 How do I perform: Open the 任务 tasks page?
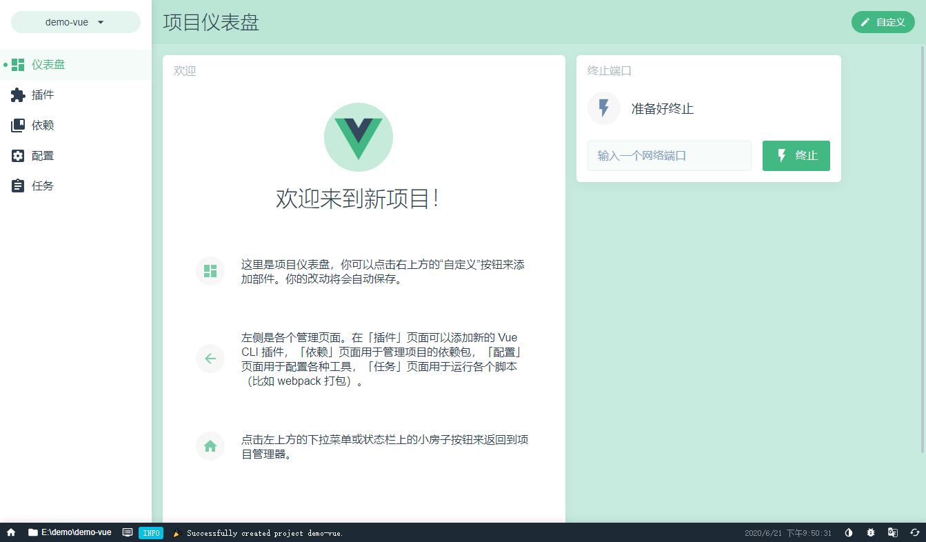pos(76,186)
